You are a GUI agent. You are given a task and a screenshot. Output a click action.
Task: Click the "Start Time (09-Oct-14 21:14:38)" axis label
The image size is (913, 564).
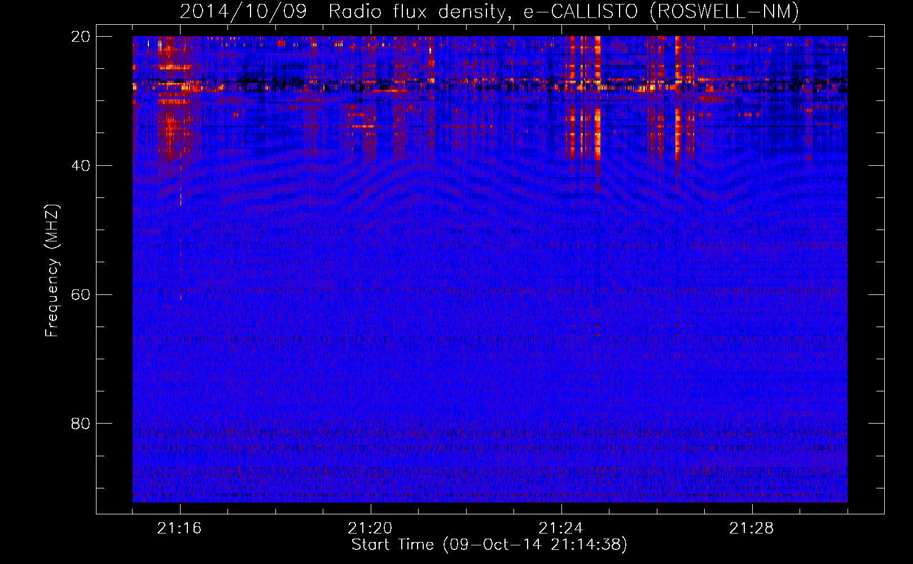[x=489, y=545]
